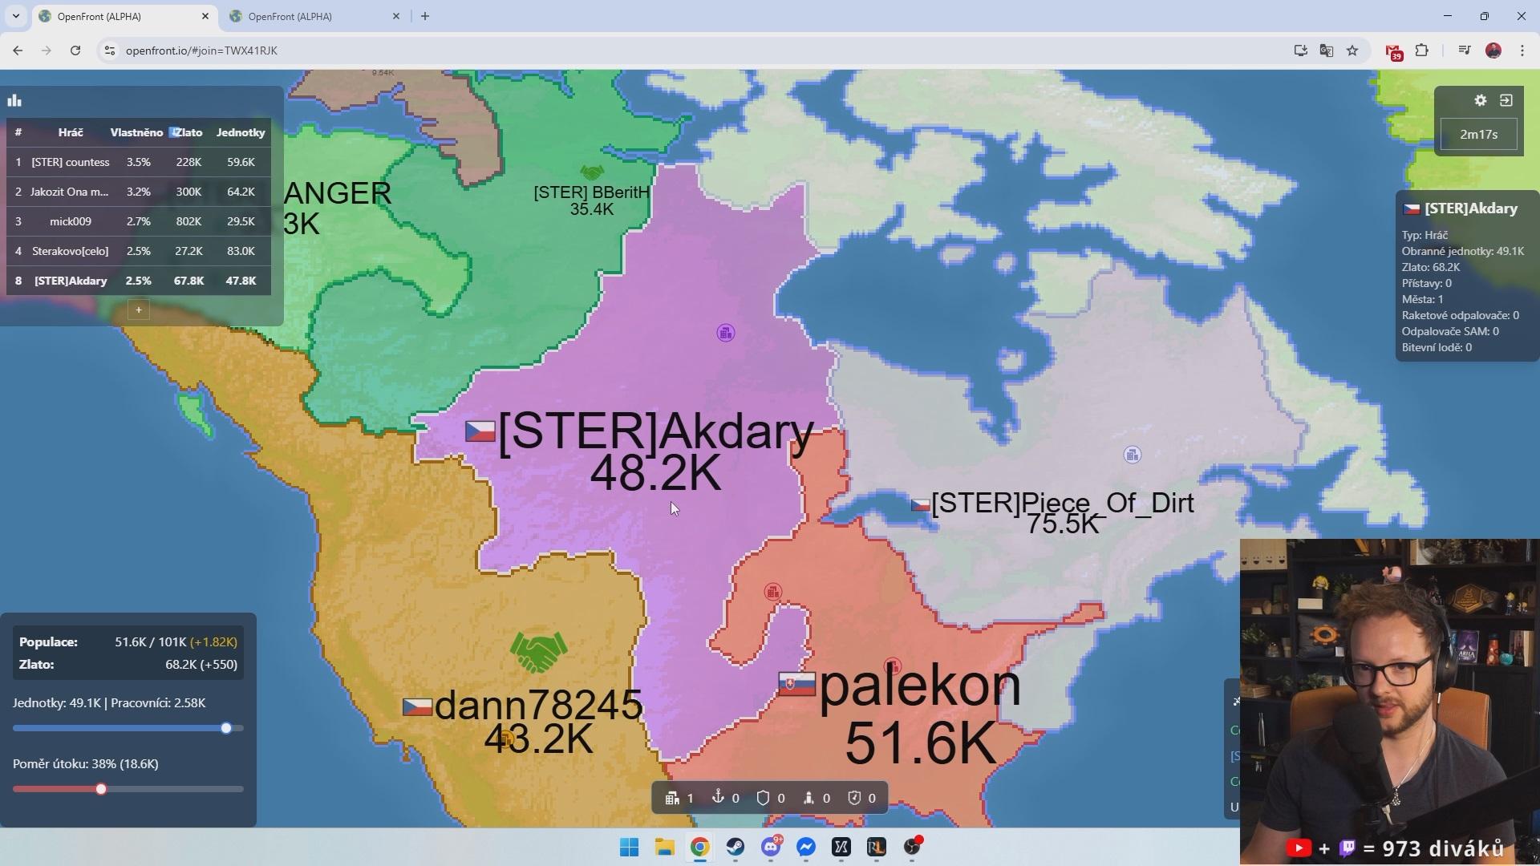Viewport: 1540px width, 866px height.
Task: Click the install app icon in address bar
Action: [1300, 51]
